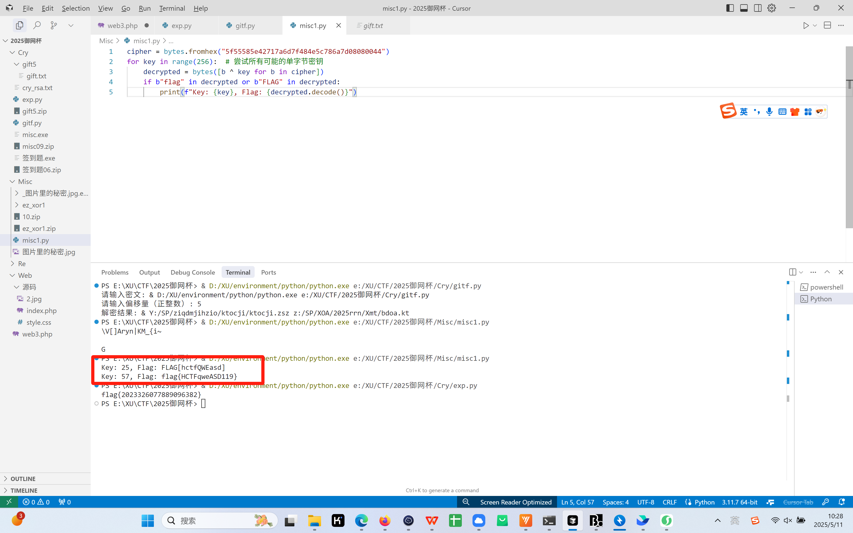Click the CRLF line ending indicator
Screen dimensions: 853x533
[669, 502]
